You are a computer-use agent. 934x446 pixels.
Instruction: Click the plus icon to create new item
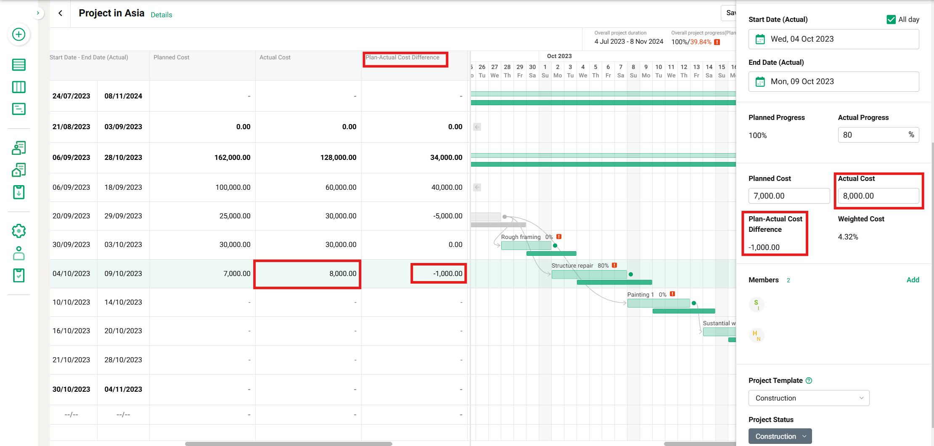[x=19, y=35]
